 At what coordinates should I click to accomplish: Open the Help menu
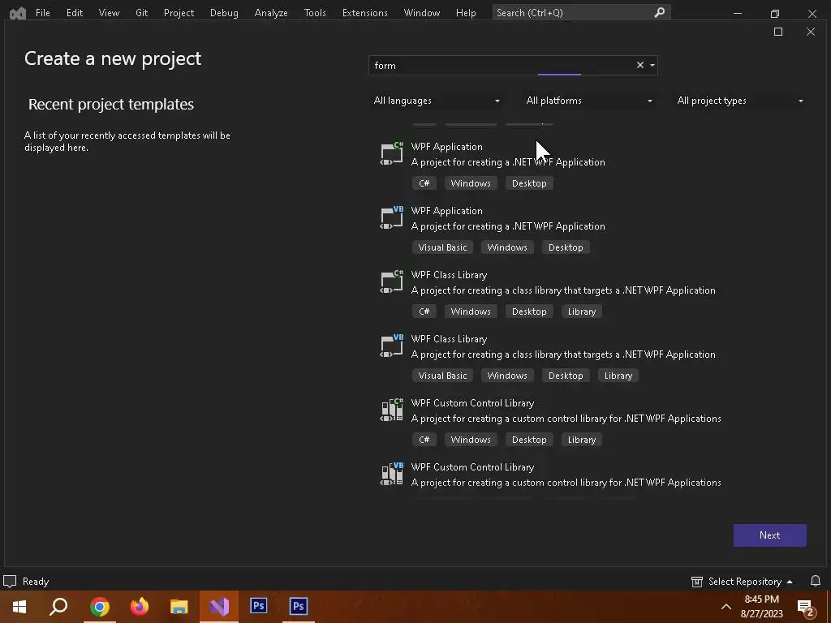click(466, 13)
